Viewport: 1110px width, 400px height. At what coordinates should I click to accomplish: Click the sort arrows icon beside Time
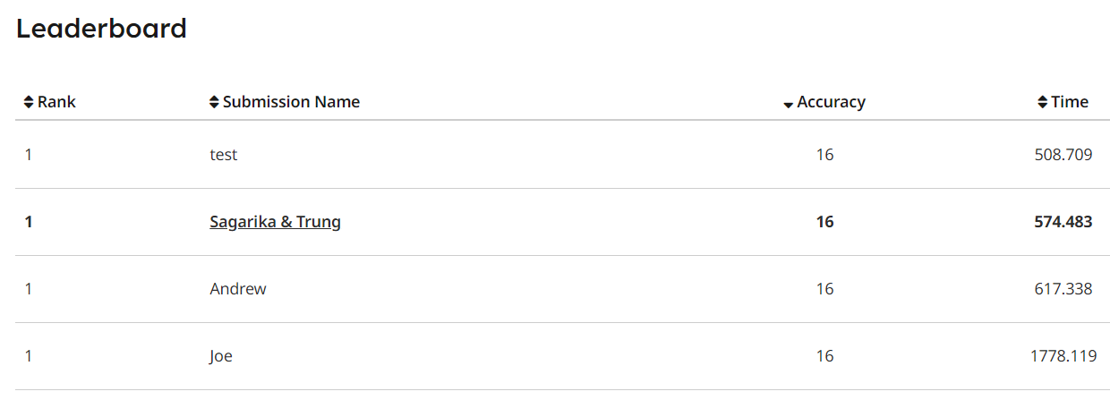[x=1043, y=102]
